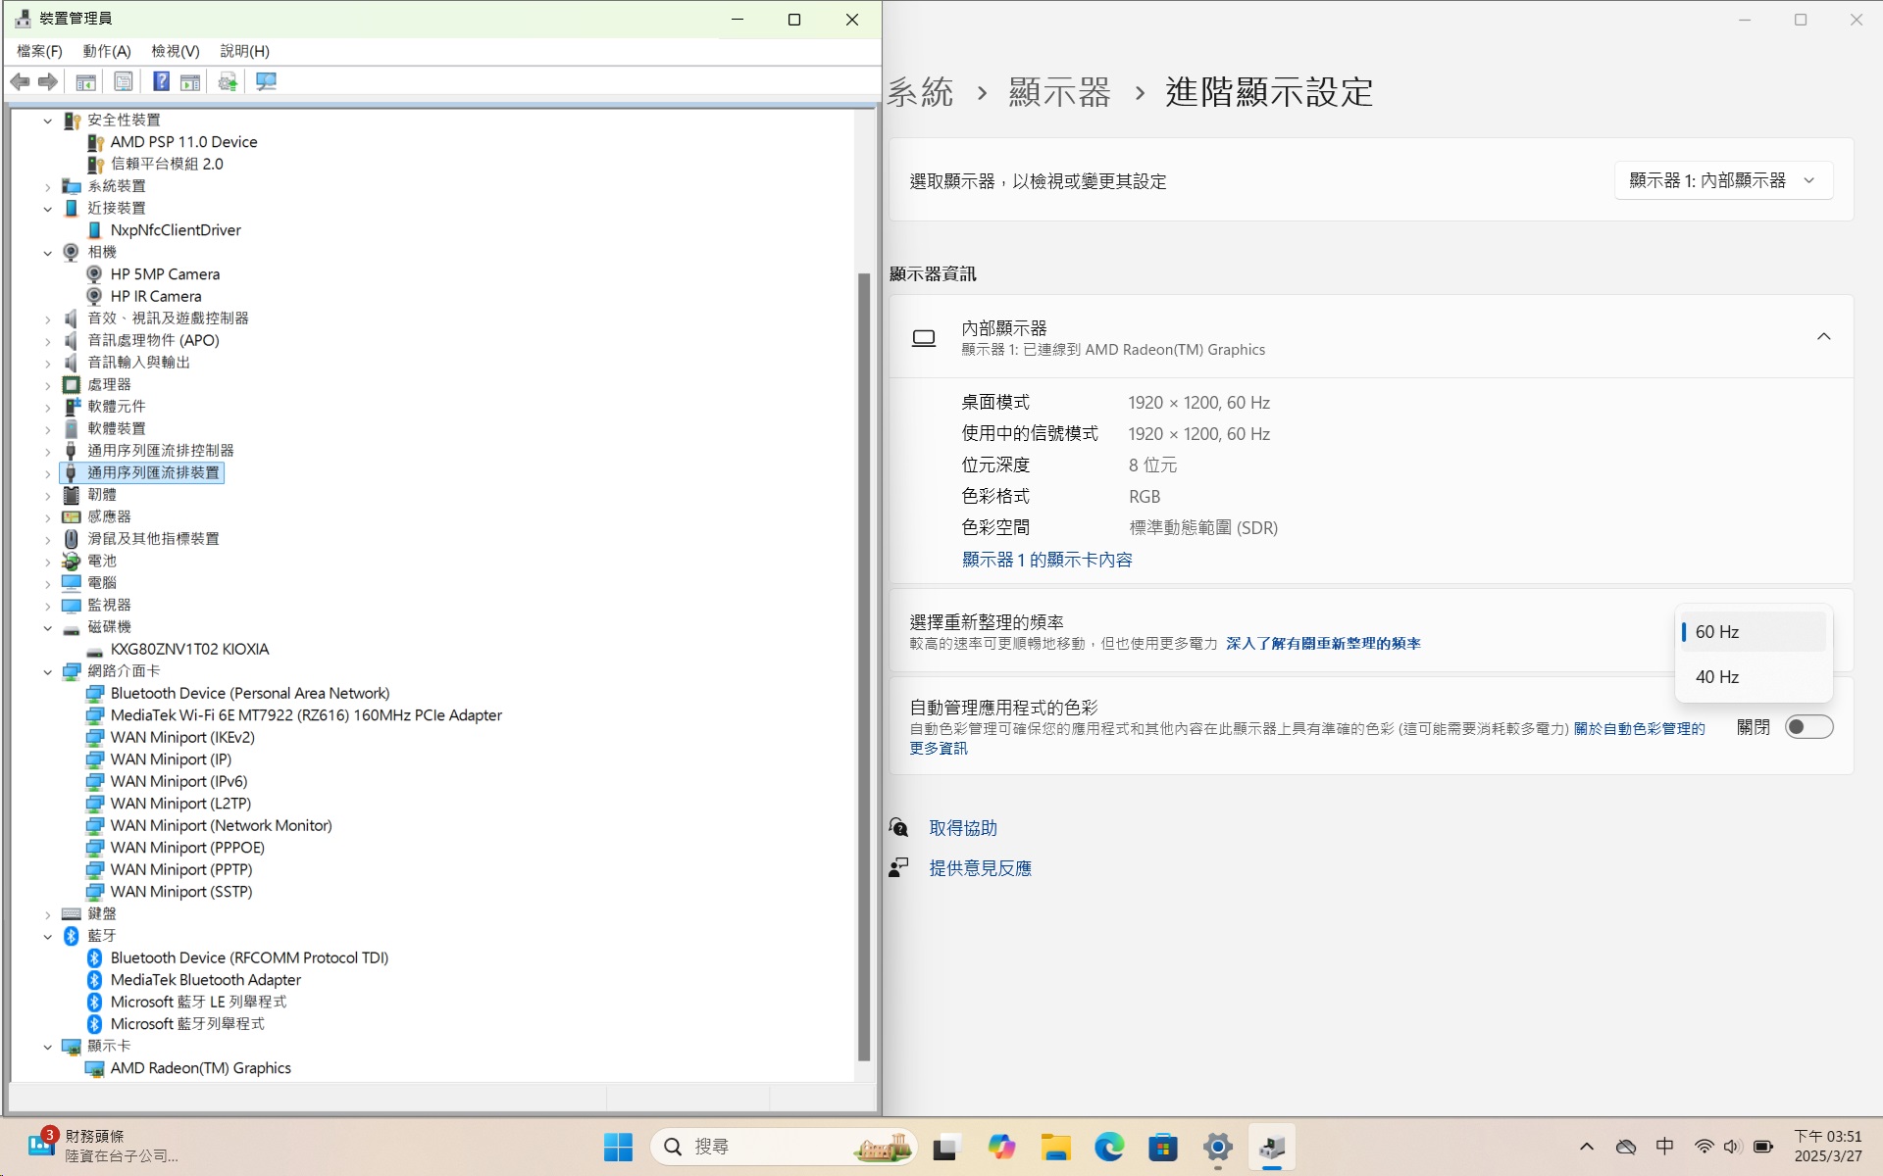The image size is (1883, 1176).
Task: Switch to Settings app via taskbar gear
Action: [1217, 1147]
